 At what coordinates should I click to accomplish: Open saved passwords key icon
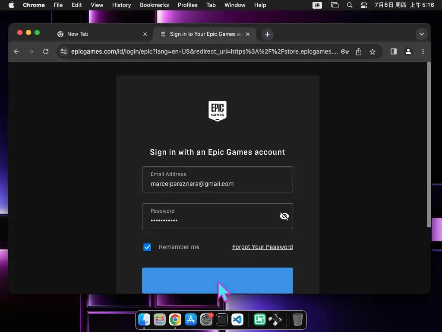coord(345,51)
